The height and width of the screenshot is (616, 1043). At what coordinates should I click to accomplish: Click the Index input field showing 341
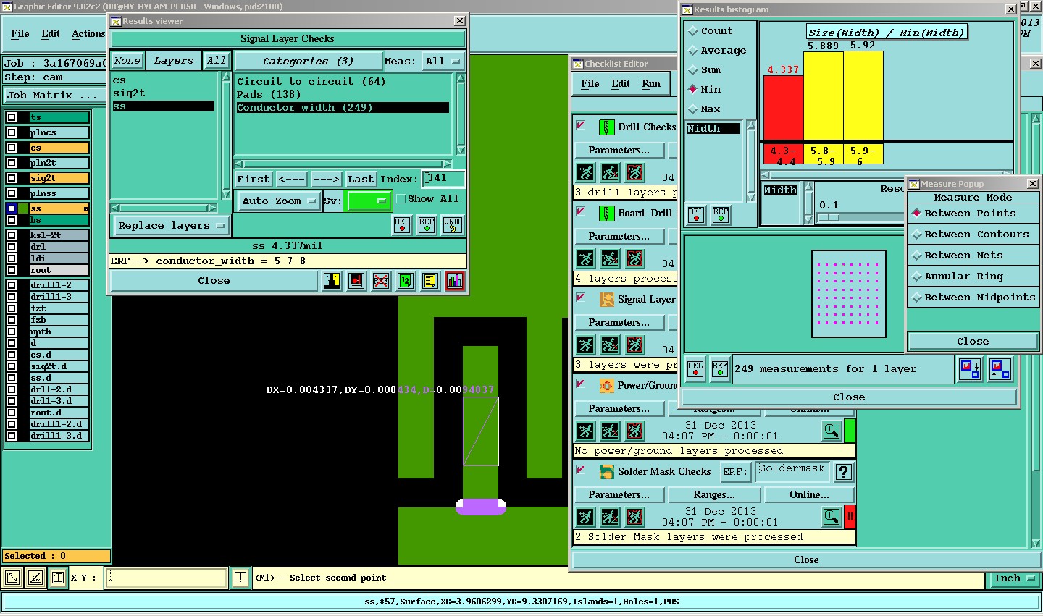pos(443,178)
